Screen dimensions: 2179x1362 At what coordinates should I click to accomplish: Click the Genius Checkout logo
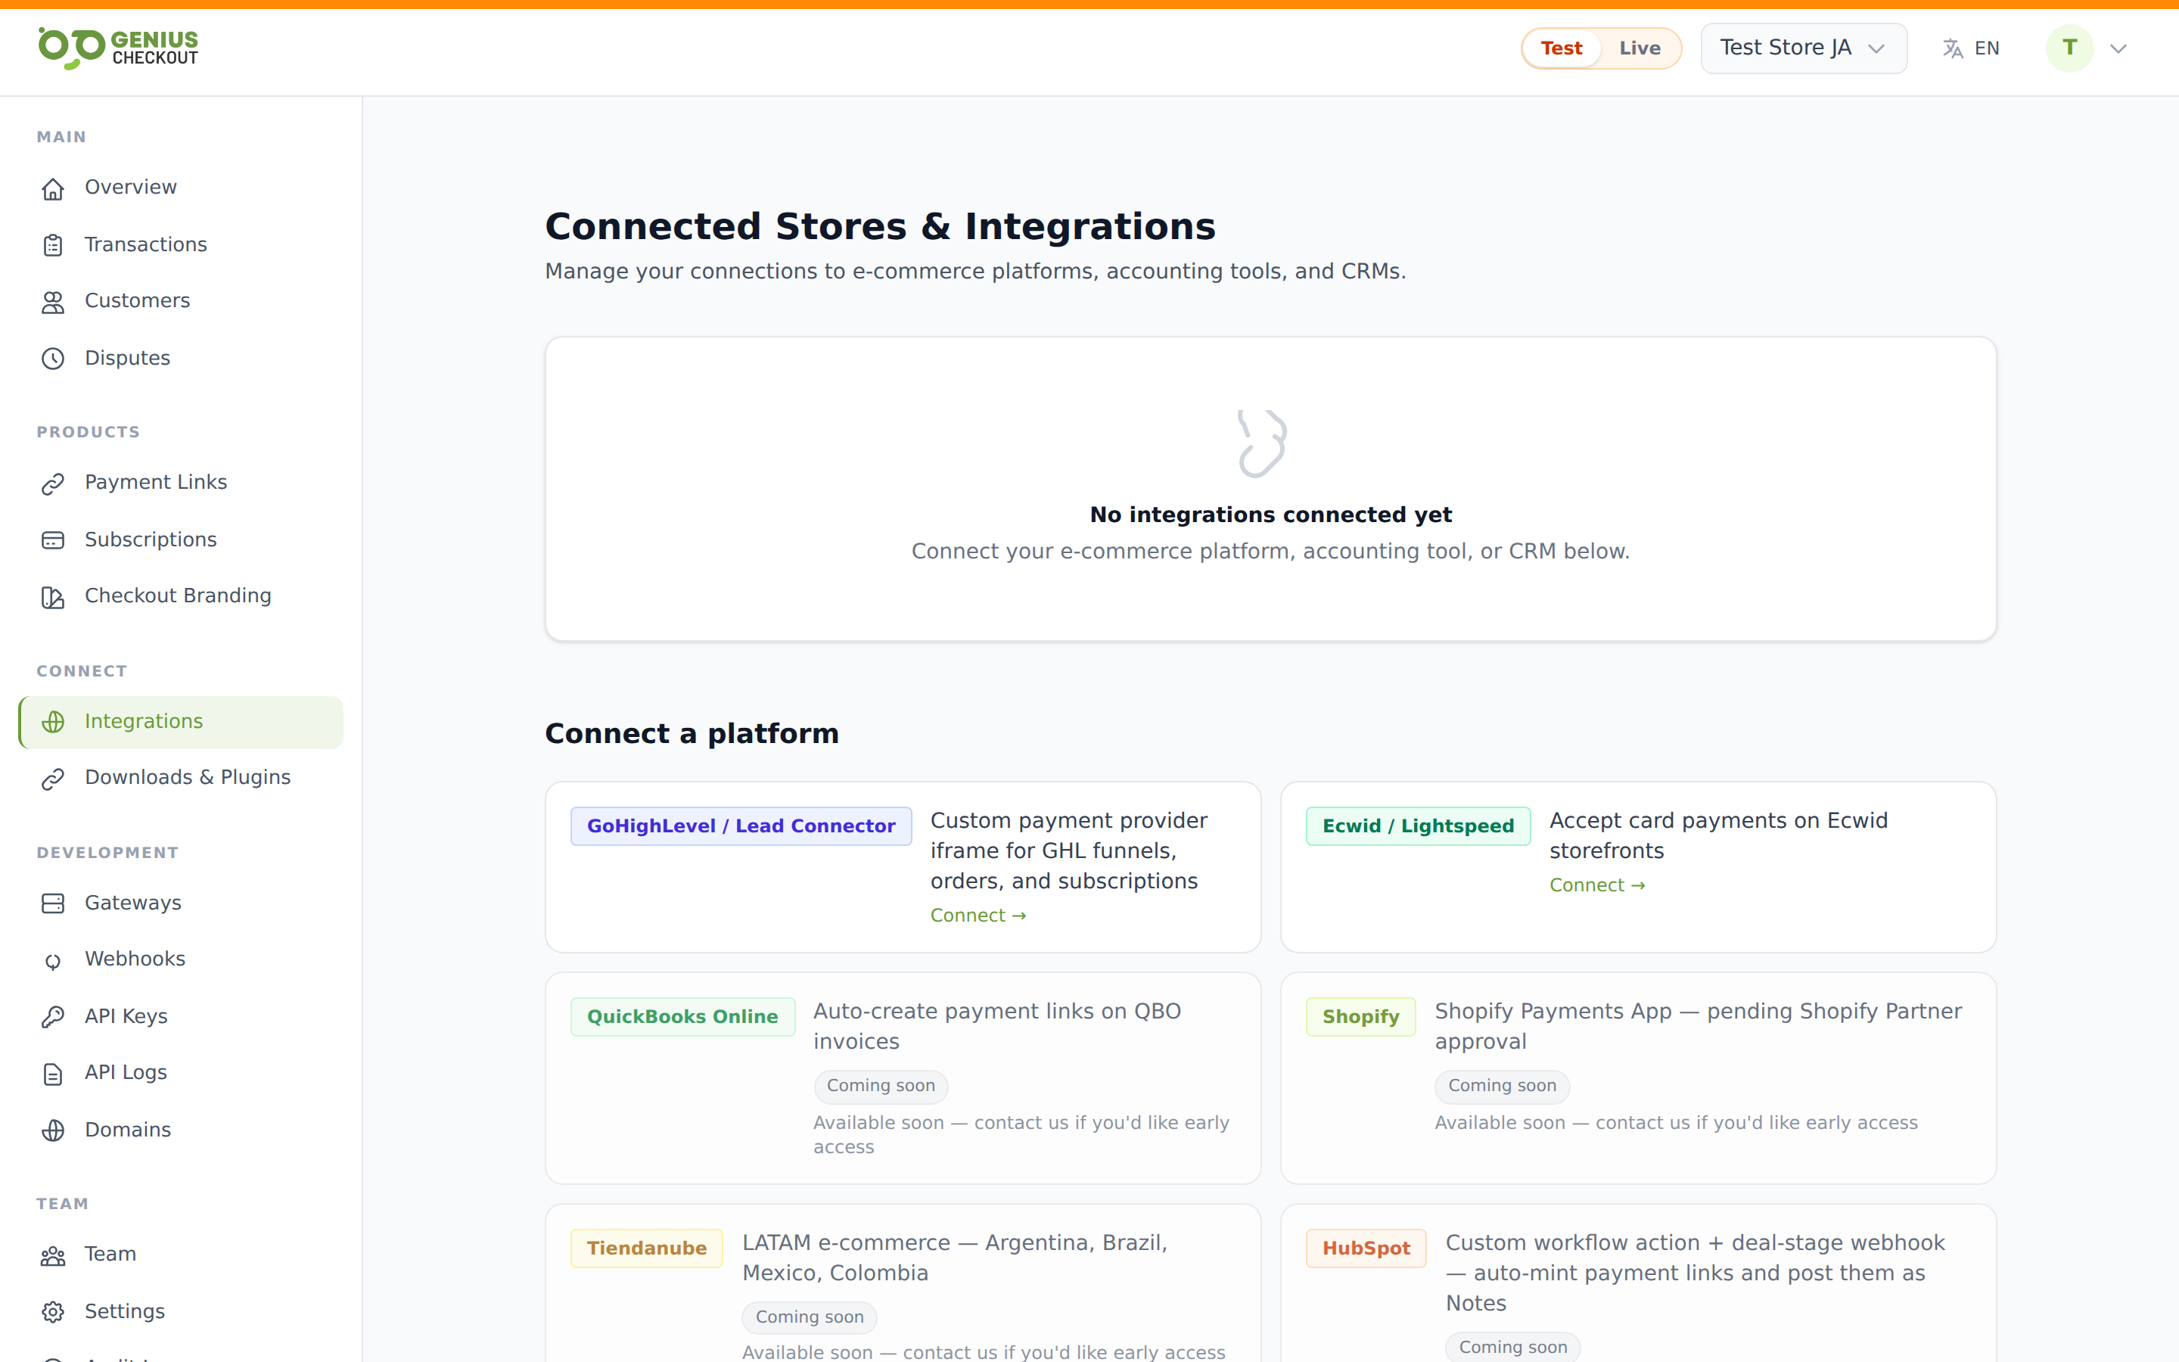(118, 48)
